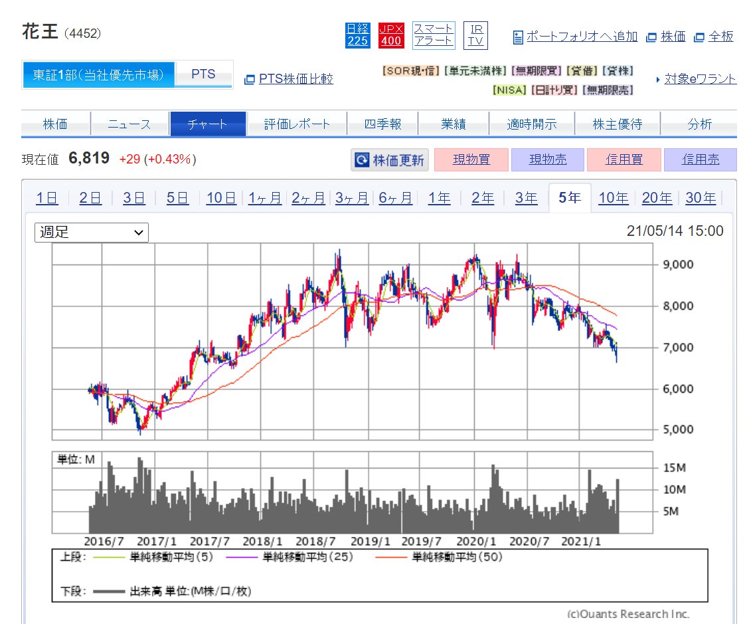Select the チャート tab
The height and width of the screenshot is (624, 745).
point(208,124)
